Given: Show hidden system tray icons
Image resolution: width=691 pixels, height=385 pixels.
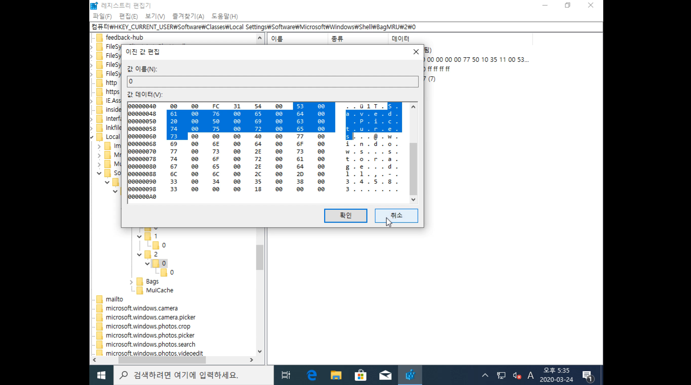Looking at the screenshot, I should point(485,375).
